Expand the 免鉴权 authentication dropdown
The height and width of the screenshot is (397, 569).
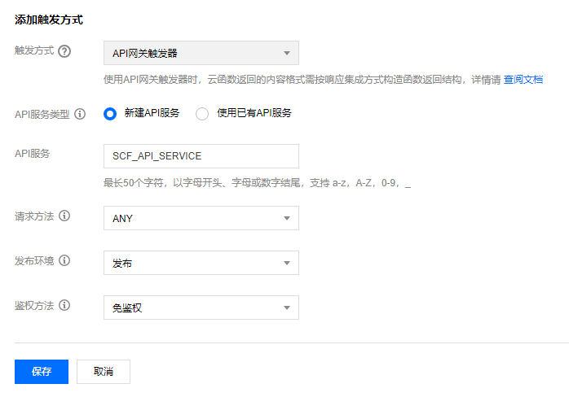pos(201,308)
